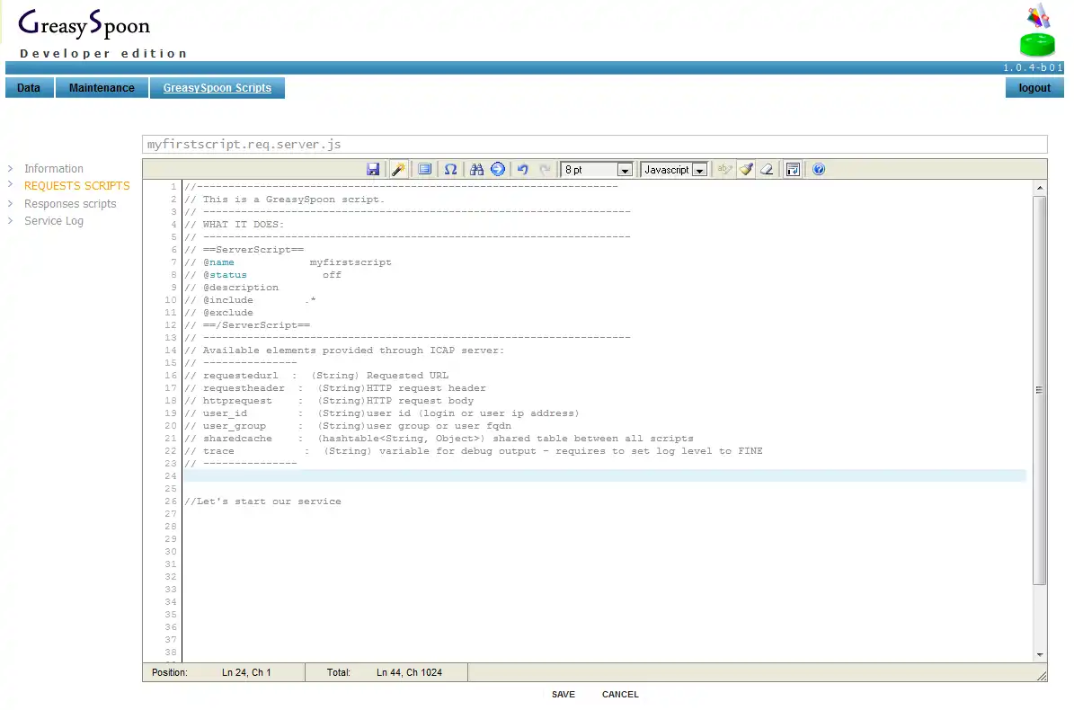Click the editor resize grip at bottom right
Screen dimensions: 1074x710
pyautogui.click(x=1042, y=676)
